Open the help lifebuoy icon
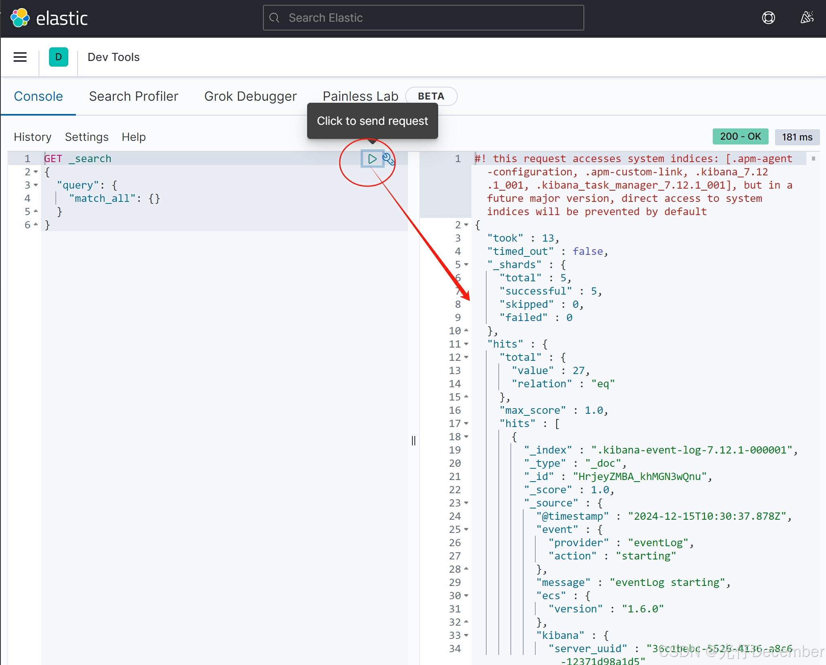The height and width of the screenshot is (665, 826). pyautogui.click(x=768, y=18)
